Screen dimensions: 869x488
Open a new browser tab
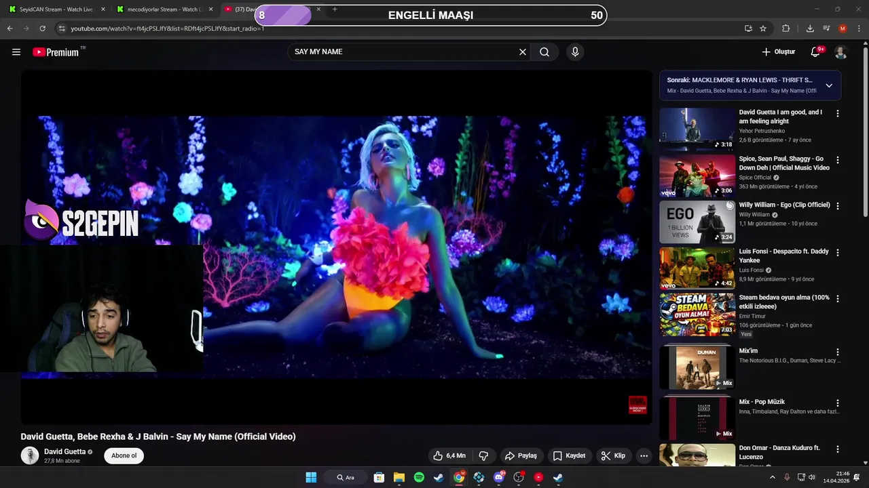(x=335, y=9)
